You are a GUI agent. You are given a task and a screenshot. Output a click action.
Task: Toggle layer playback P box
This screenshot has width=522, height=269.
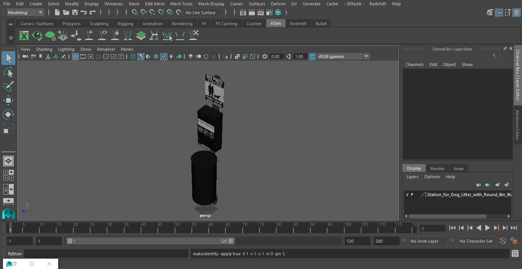point(412,195)
